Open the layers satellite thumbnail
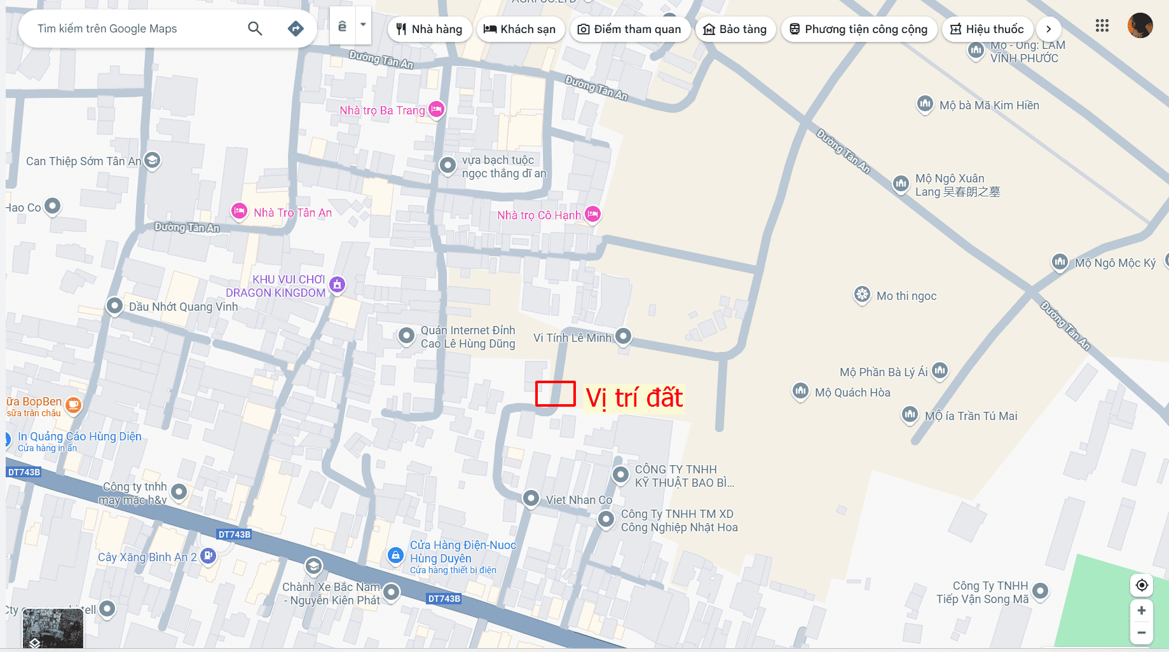Viewport: 1169px width, 652px height. 53,628
